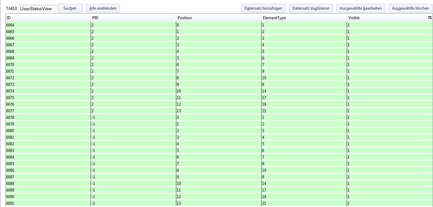Select row with ID 6069

[219, 58]
